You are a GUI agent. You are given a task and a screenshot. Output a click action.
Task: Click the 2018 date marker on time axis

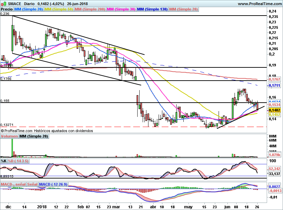tap(42, 207)
